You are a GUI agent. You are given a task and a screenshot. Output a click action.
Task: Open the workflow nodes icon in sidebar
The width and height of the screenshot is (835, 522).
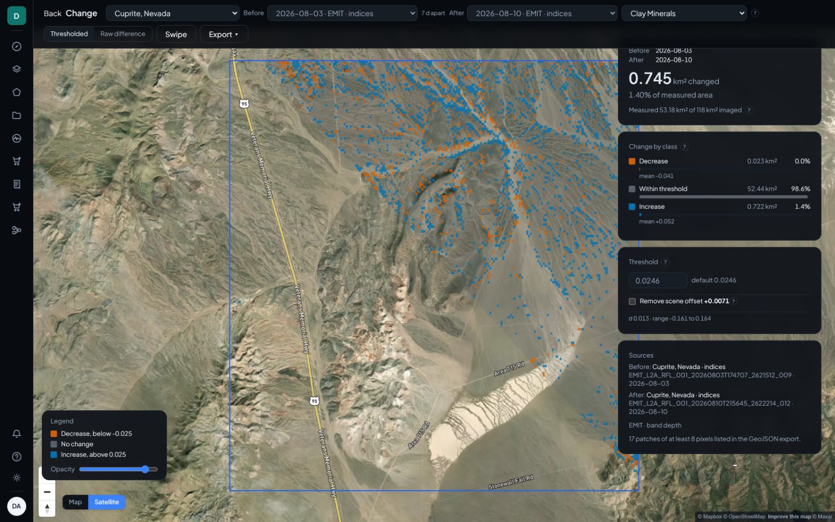click(17, 230)
